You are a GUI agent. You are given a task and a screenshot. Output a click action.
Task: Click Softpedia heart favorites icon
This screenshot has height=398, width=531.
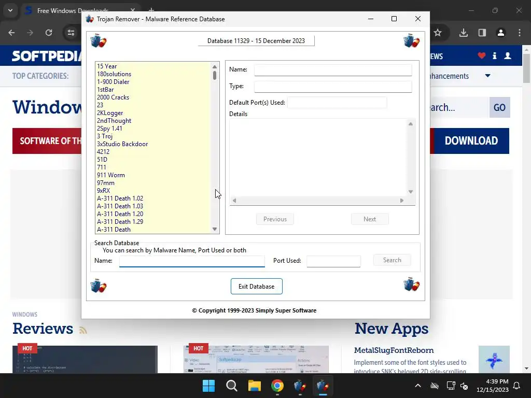point(482,56)
